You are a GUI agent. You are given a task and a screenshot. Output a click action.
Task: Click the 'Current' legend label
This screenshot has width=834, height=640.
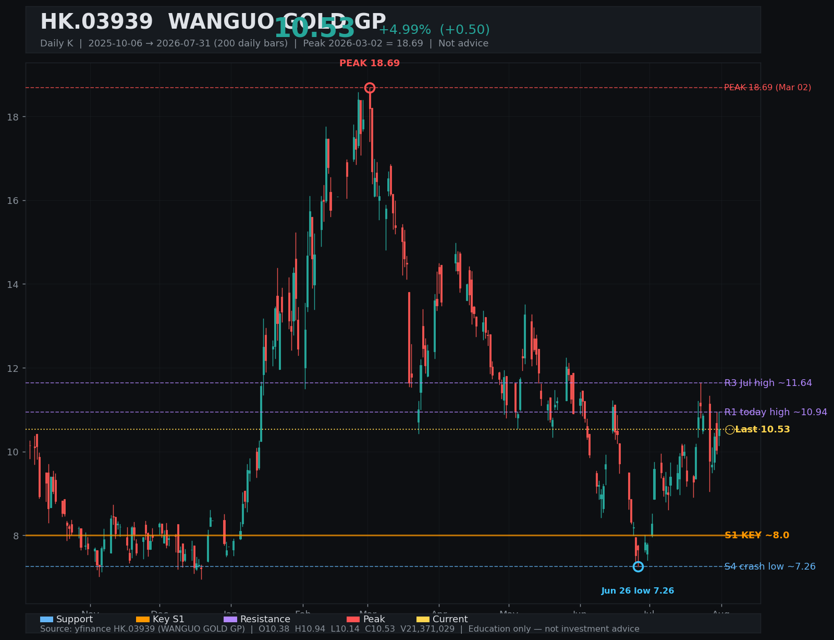click(450, 619)
